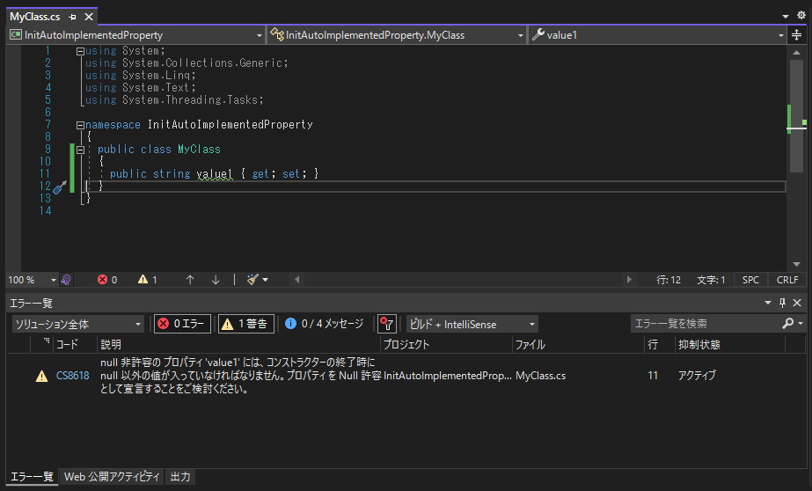Click the error list filter funnel icon
812x491 pixels.
(387, 324)
